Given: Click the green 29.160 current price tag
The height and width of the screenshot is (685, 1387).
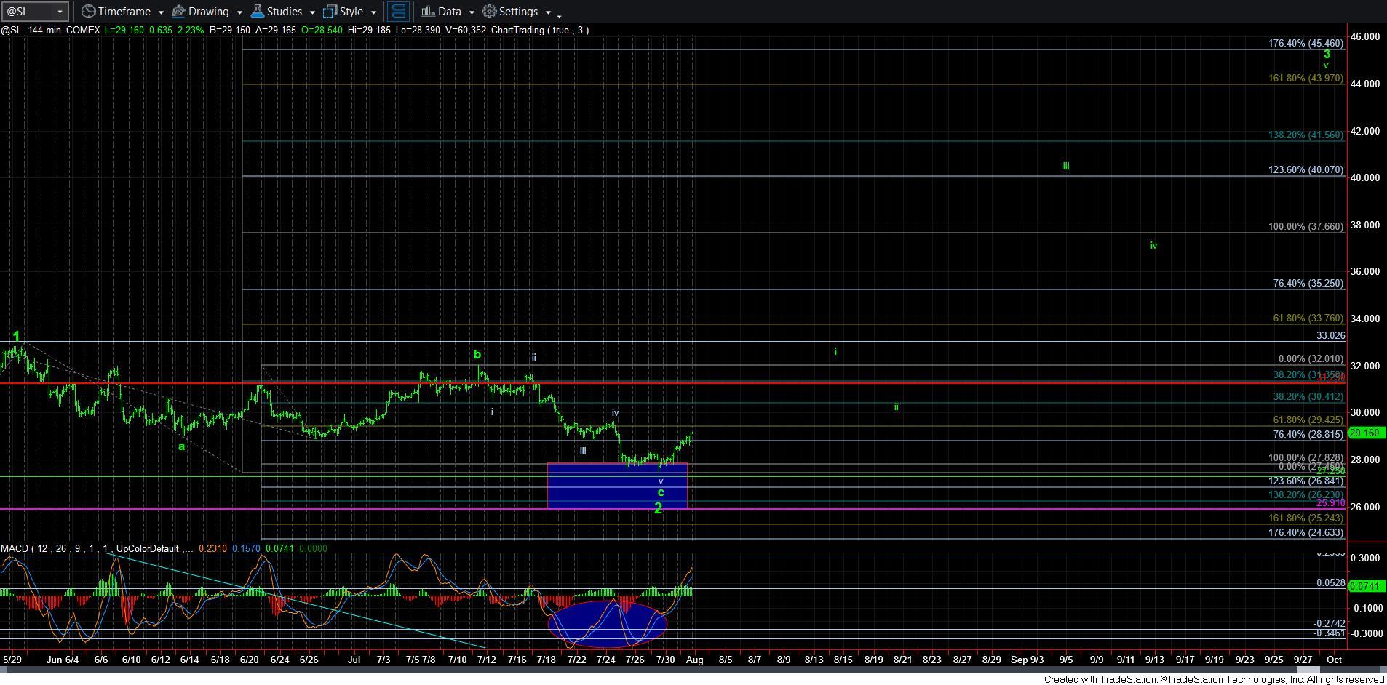Looking at the screenshot, I should tap(1364, 433).
